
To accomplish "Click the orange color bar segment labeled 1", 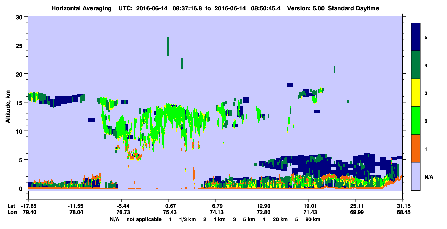I will tap(416, 148).
